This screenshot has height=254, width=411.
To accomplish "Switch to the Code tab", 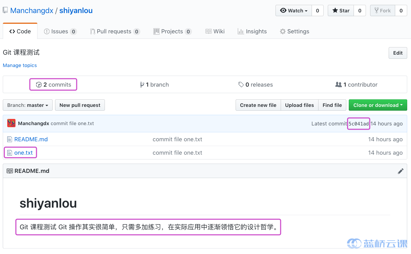I will coord(20,31).
